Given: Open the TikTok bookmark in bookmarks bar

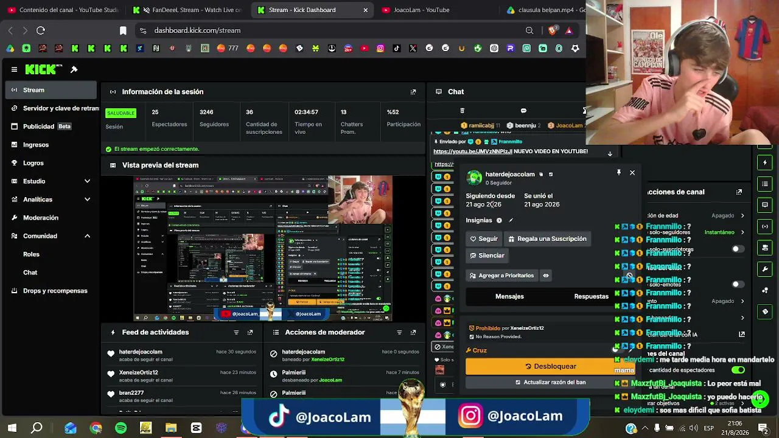Looking at the screenshot, I should coord(397,48).
